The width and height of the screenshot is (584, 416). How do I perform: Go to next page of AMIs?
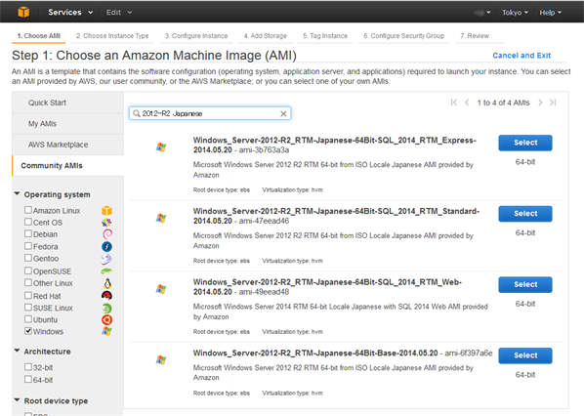[x=540, y=103]
